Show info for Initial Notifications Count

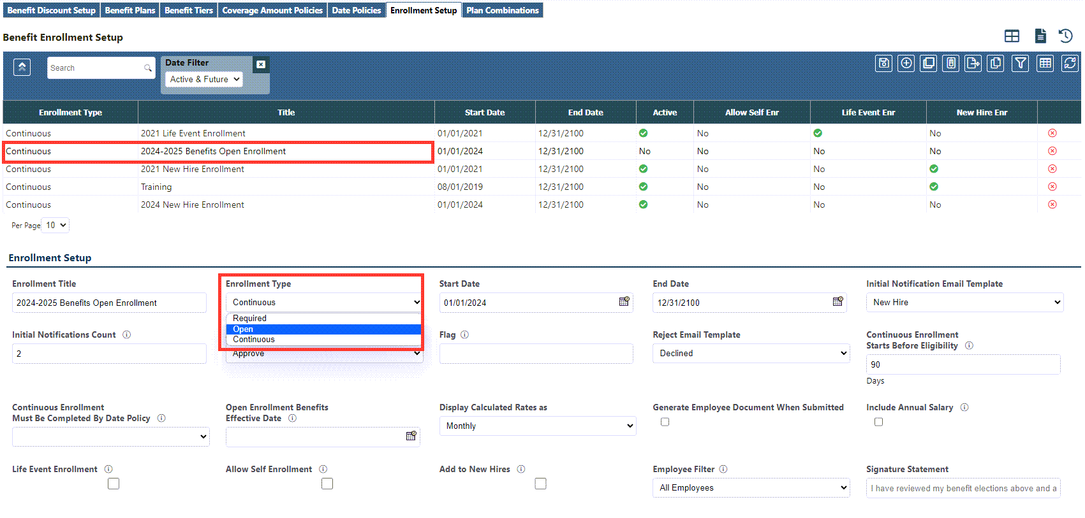[x=126, y=335]
